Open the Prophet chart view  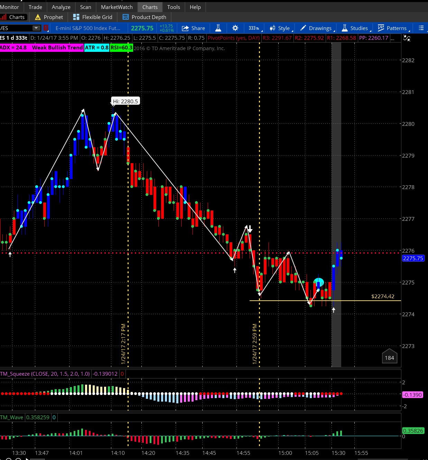point(49,17)
